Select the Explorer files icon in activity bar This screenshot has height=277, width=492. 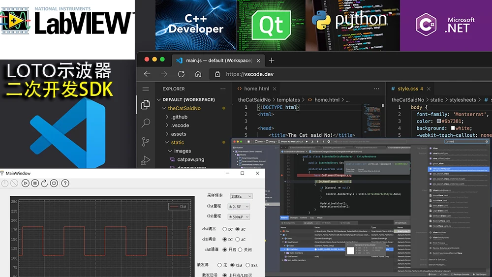(146, 104)
